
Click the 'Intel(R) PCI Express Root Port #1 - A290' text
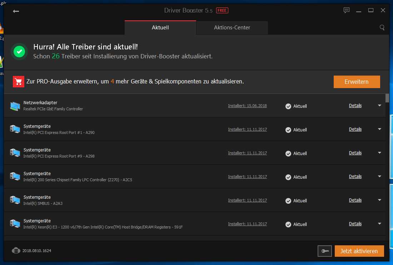59,132
